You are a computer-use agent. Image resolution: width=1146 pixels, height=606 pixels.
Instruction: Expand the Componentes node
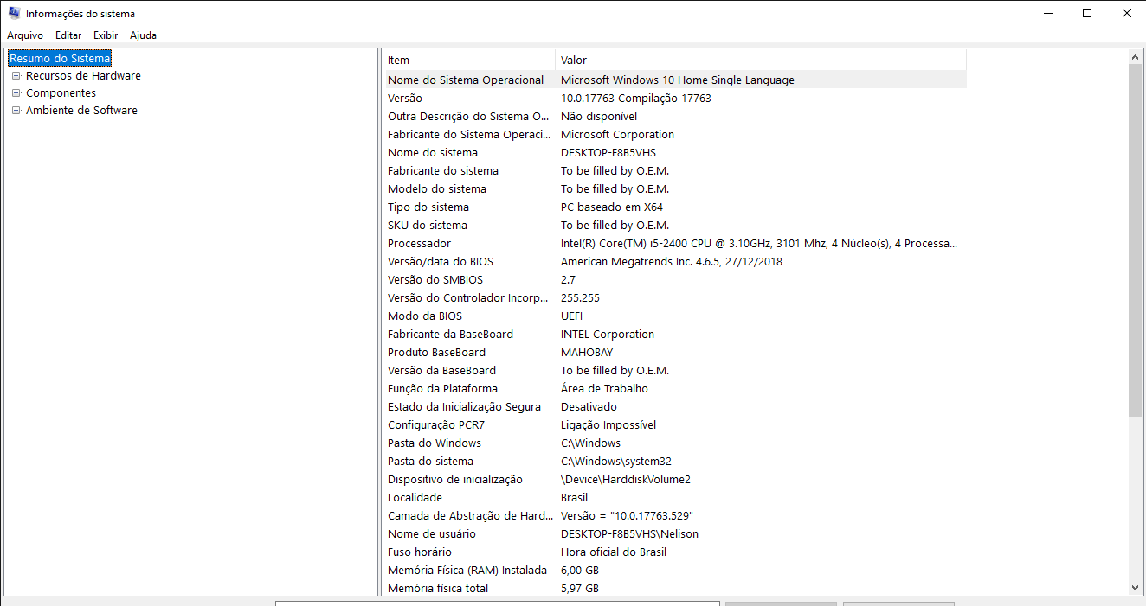(x=16, y=93)
